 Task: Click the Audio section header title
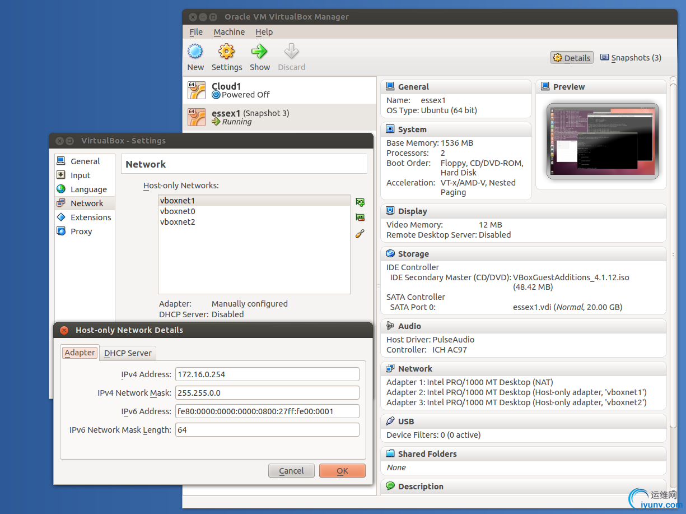(409, 326)
